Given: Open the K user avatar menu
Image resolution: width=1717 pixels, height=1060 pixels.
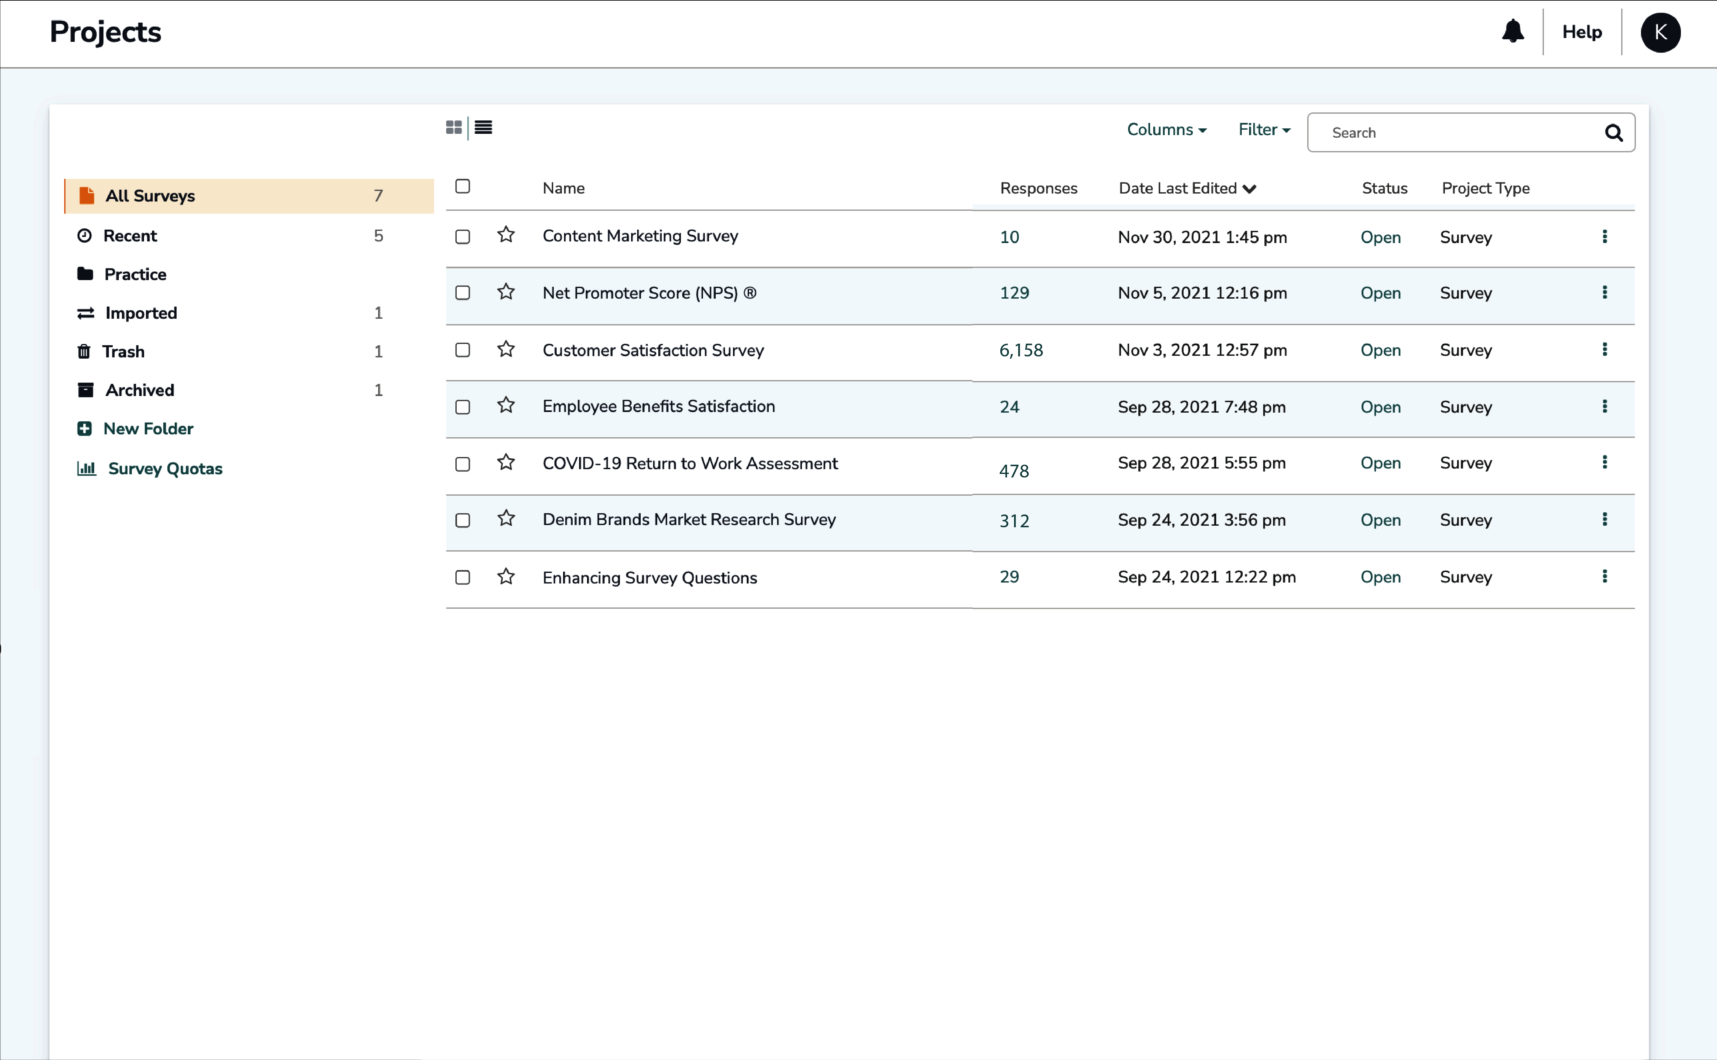Looking at the screenshot, I should [1660, 32].
